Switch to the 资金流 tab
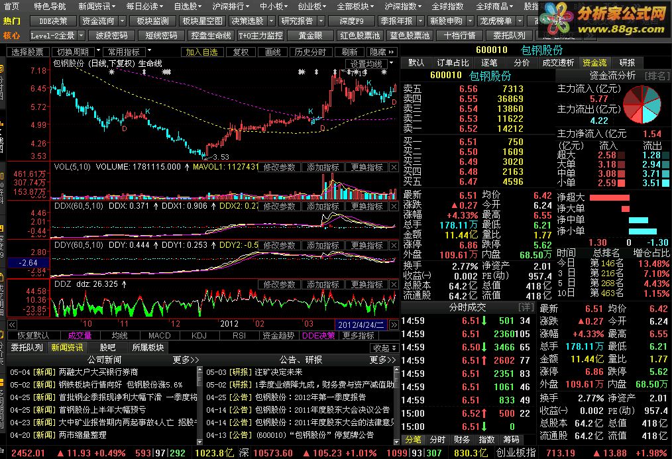The image size is (672, 459). pyautogui.click(x=594, y=62)
